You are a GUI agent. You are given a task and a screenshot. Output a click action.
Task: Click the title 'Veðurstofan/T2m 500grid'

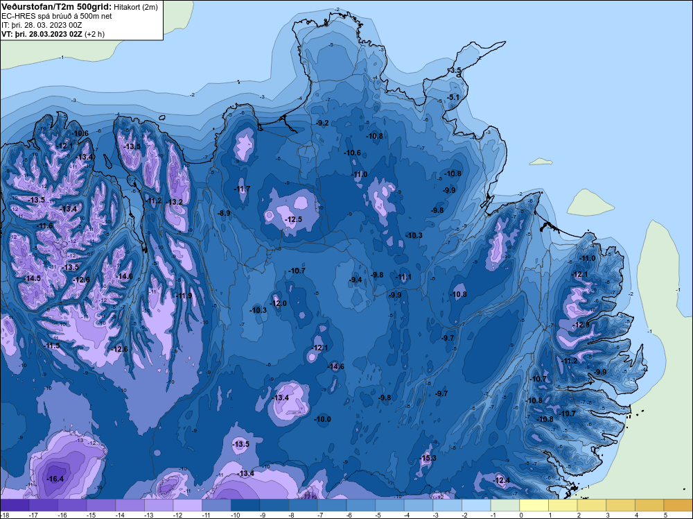pos(57,6)
